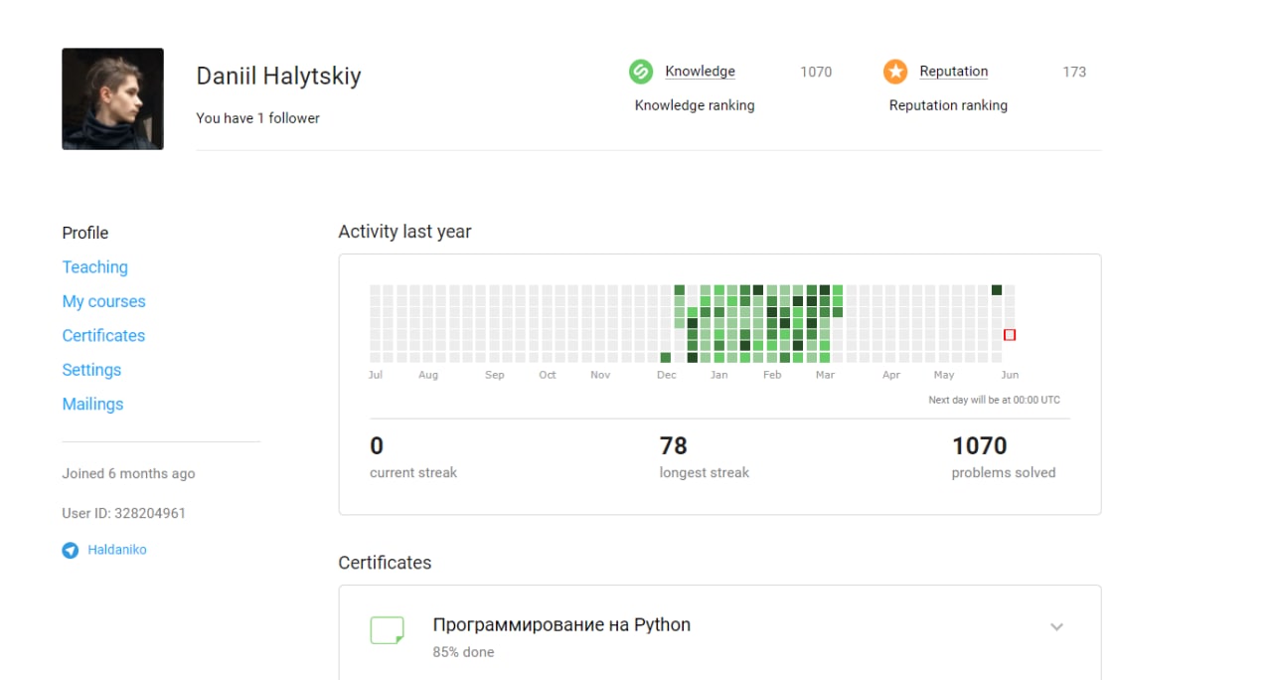Open Settings in the sidebar
The height and width of the screenshot is (680, 1272).
[x=91, y=370]
